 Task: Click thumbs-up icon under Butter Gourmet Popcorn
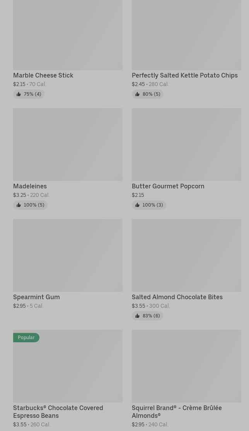[x=137, y=205]
